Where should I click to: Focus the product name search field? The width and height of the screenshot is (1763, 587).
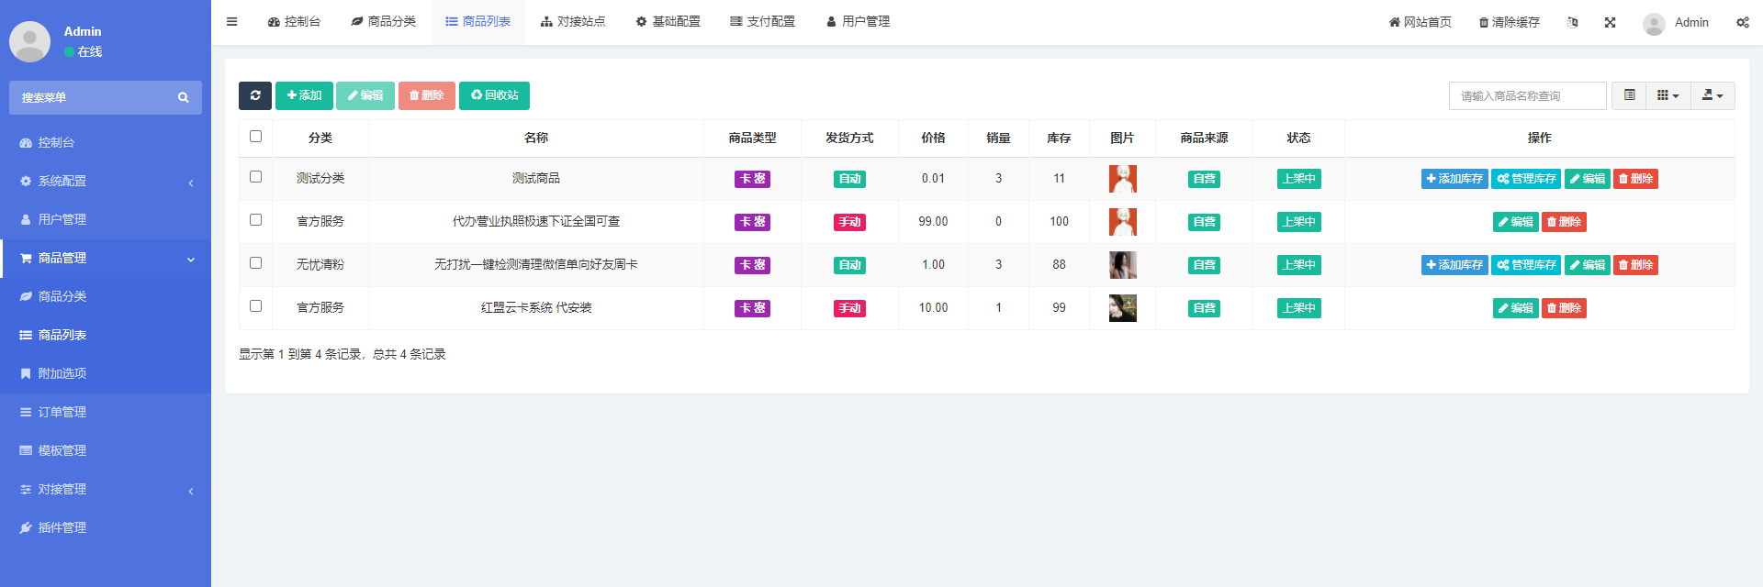tap(1527, 95)
